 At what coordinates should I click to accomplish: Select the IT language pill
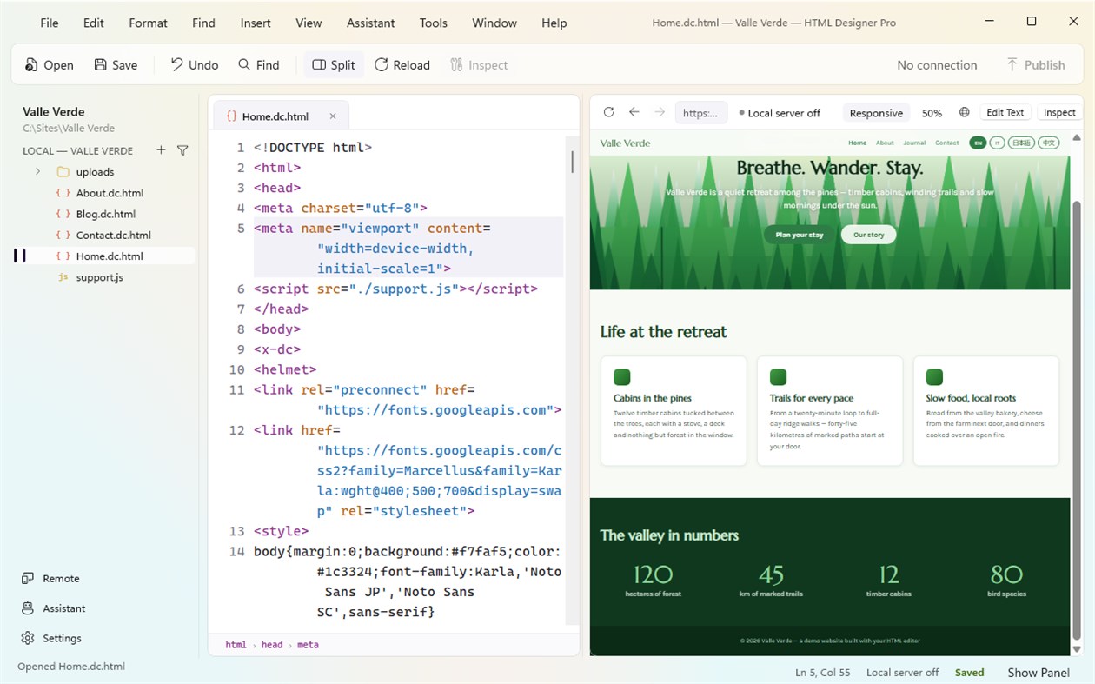998,143
